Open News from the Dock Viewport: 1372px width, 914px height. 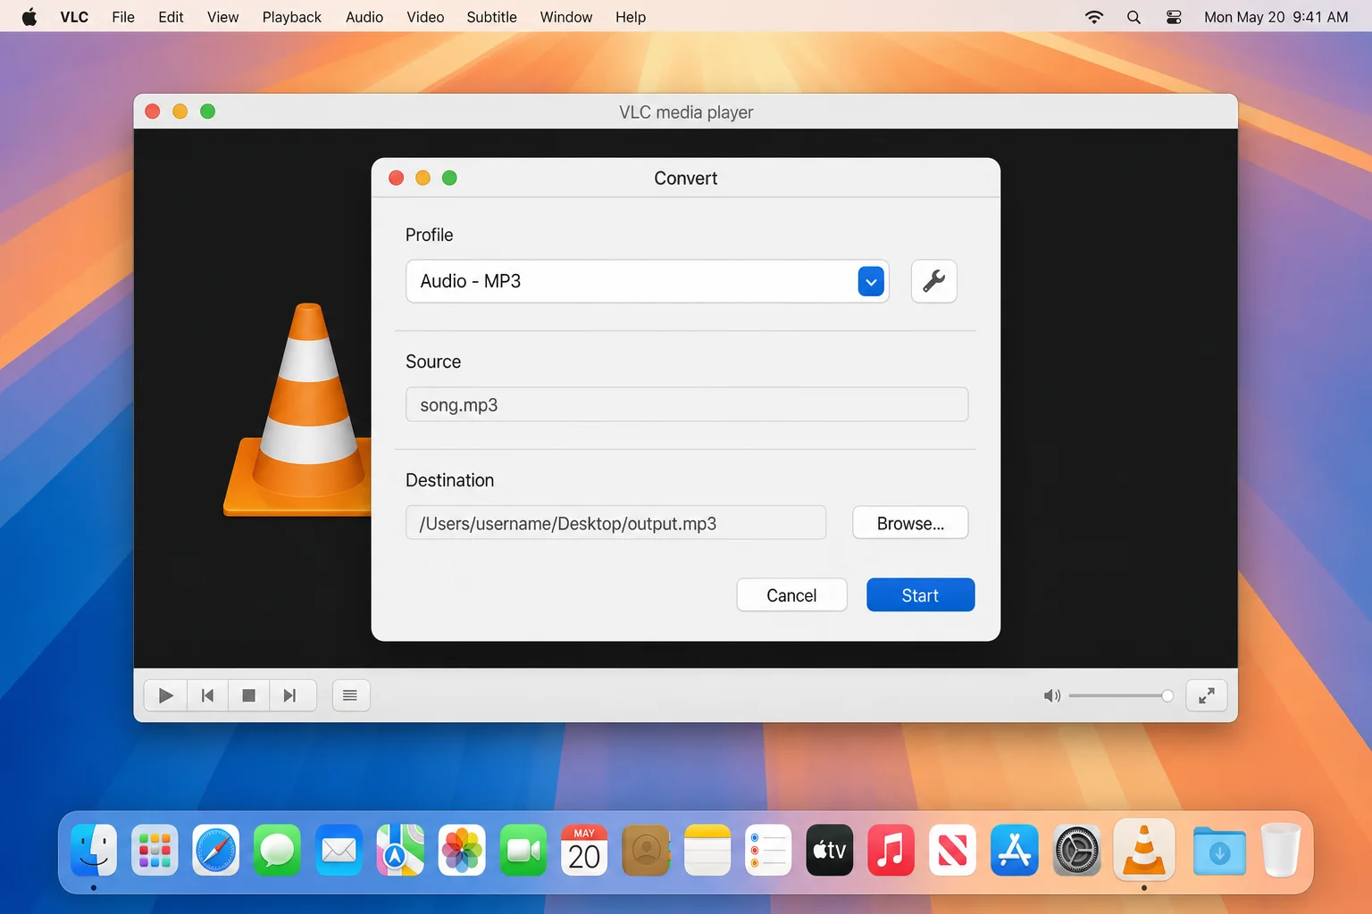pos(953,850)
